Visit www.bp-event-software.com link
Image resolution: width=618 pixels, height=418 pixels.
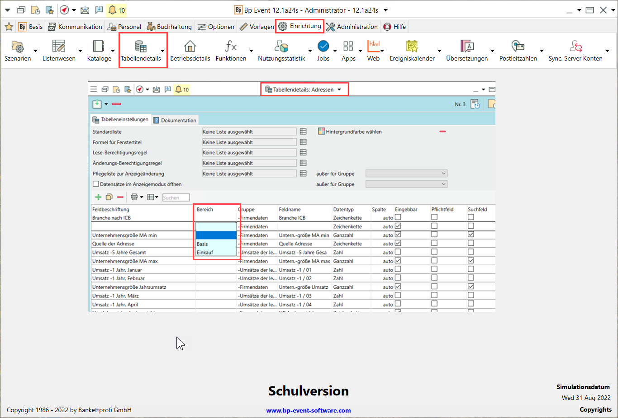309,410
